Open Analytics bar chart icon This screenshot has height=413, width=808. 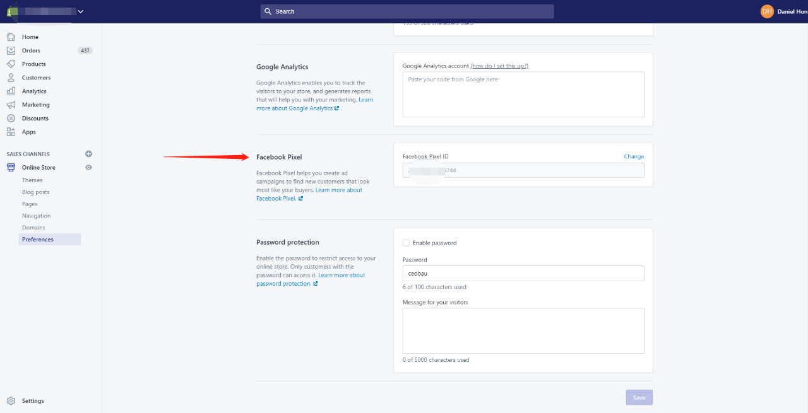click(11, 91)
